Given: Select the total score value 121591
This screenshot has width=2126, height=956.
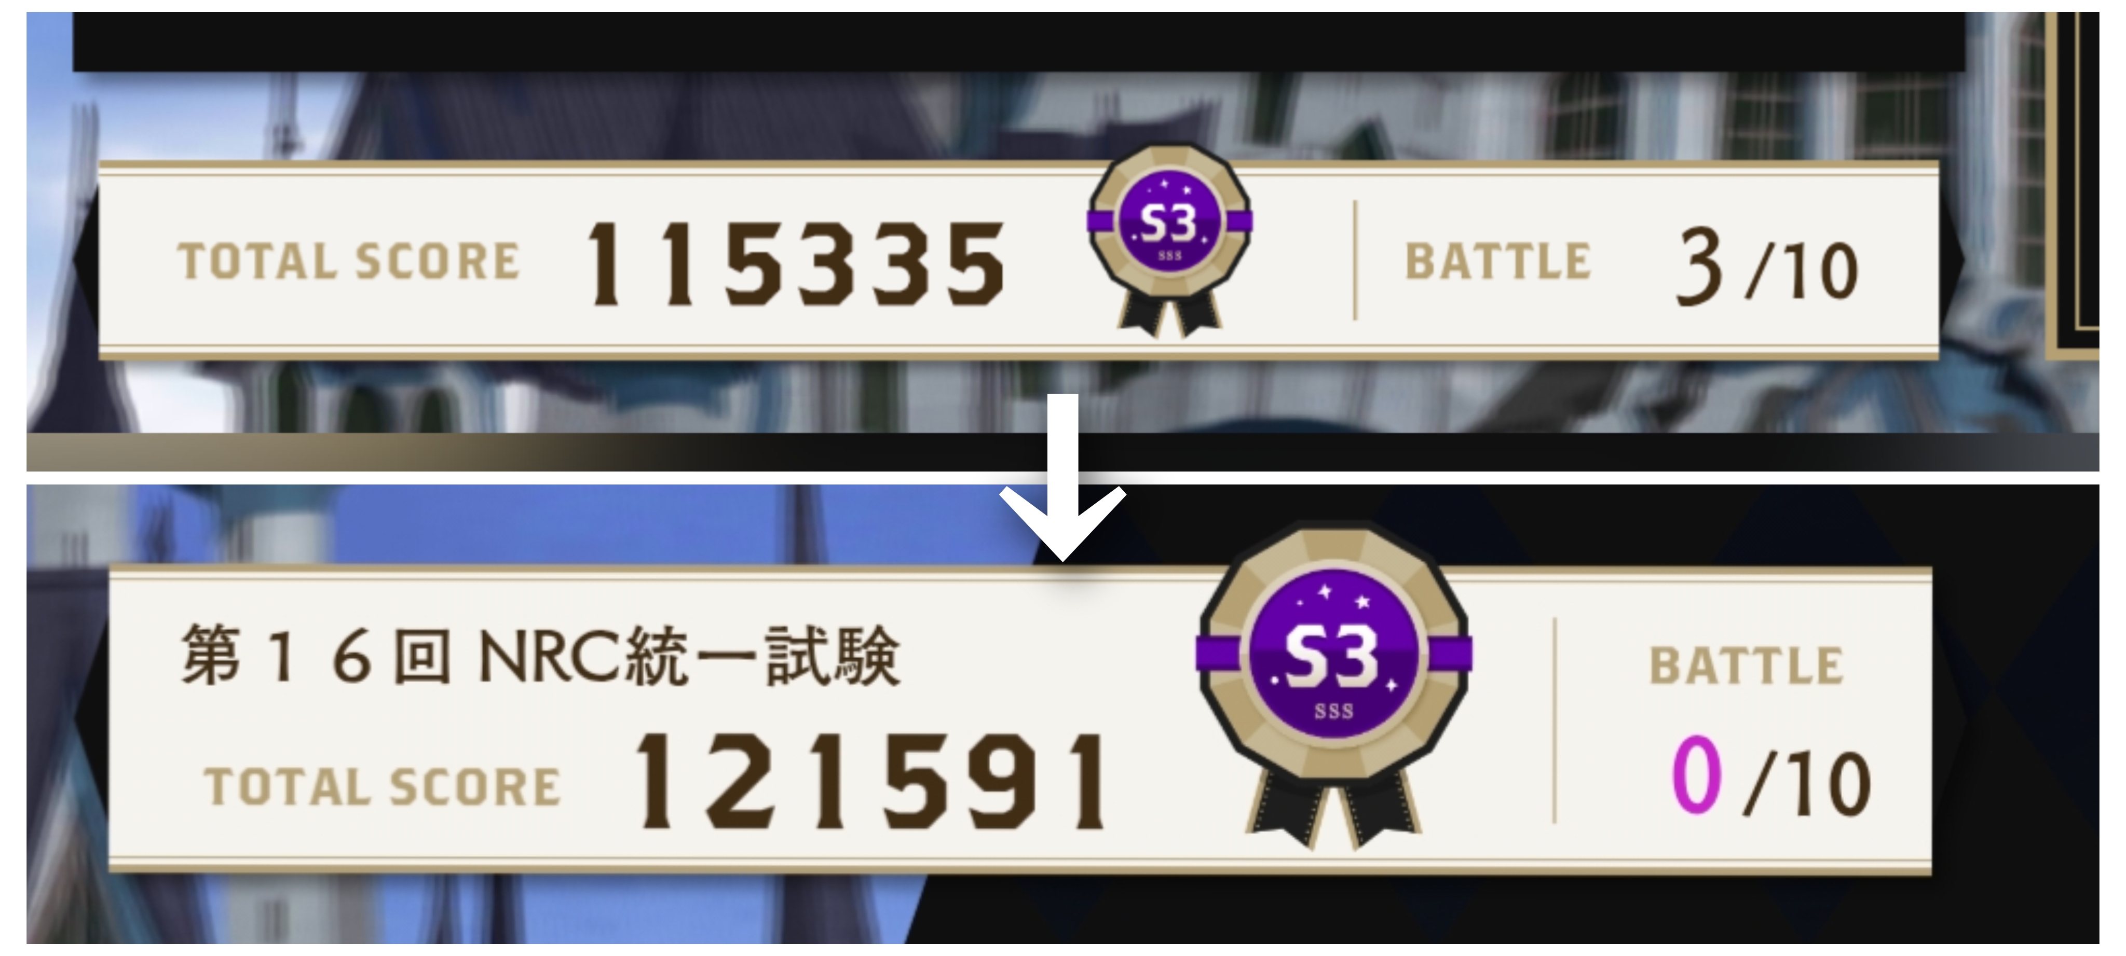Looking at the screenshot, I should (871, 782).
